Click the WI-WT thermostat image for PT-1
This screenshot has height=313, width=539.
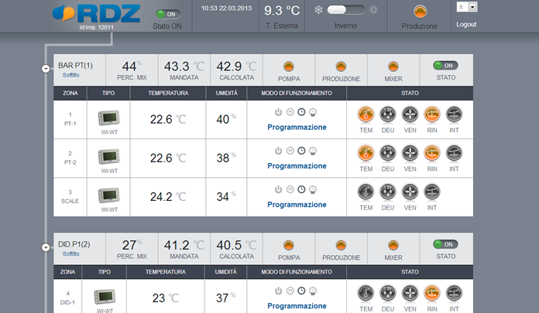[x=108, y=118]
